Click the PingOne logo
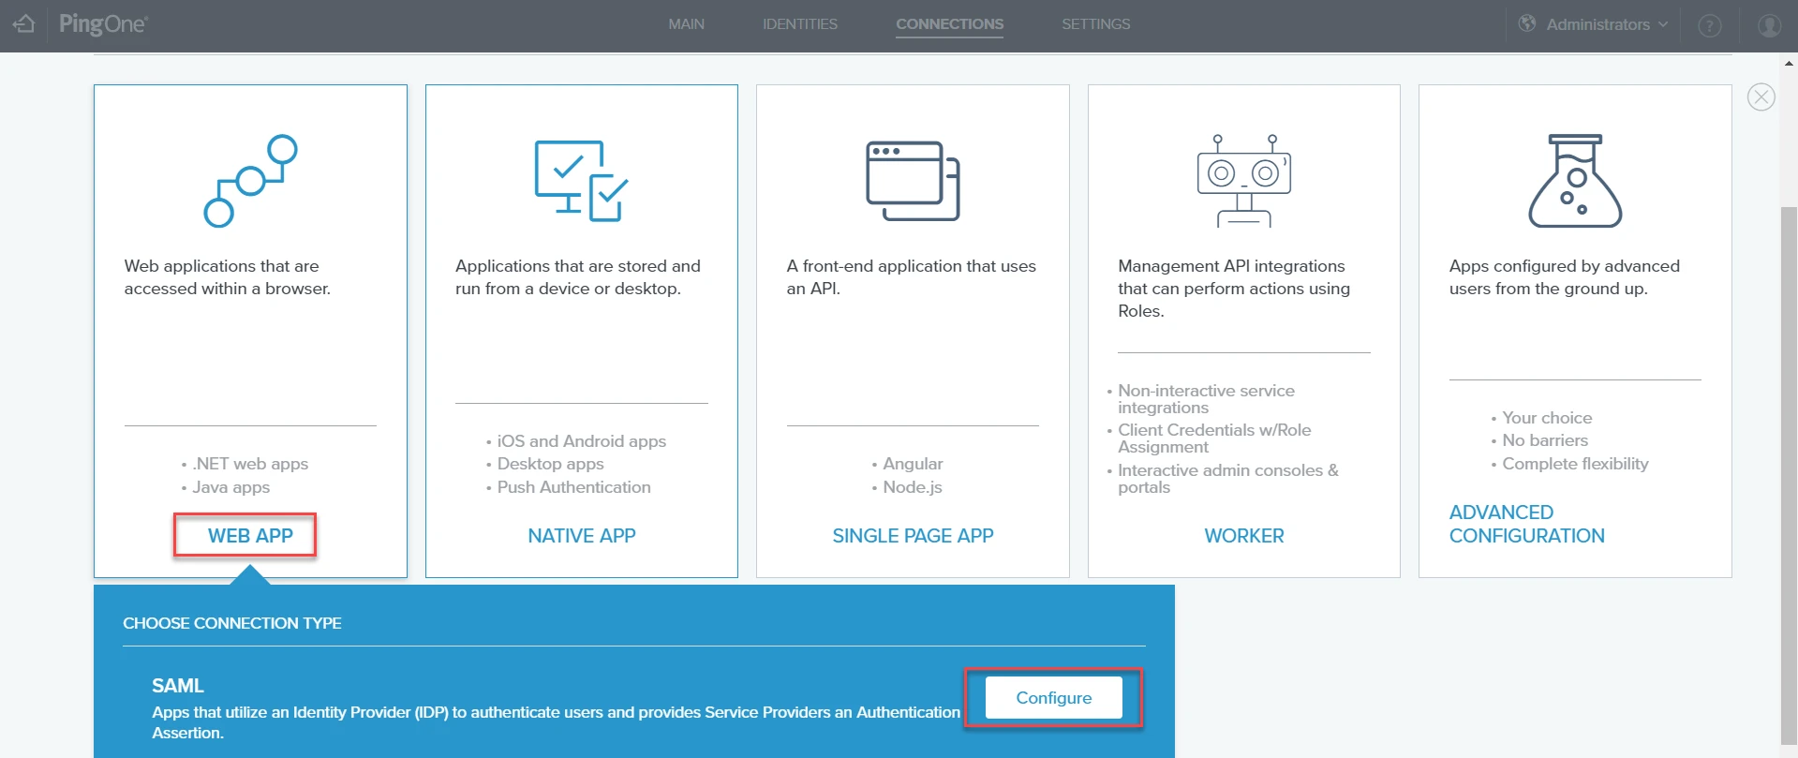Viewport: 1798px width, 758px height. (x=103, y=24)
